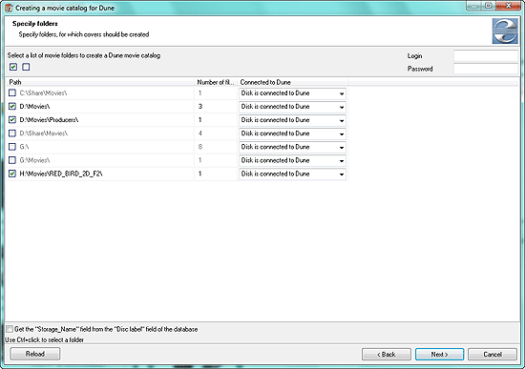Click the Path column header

[x=100, y=82]
